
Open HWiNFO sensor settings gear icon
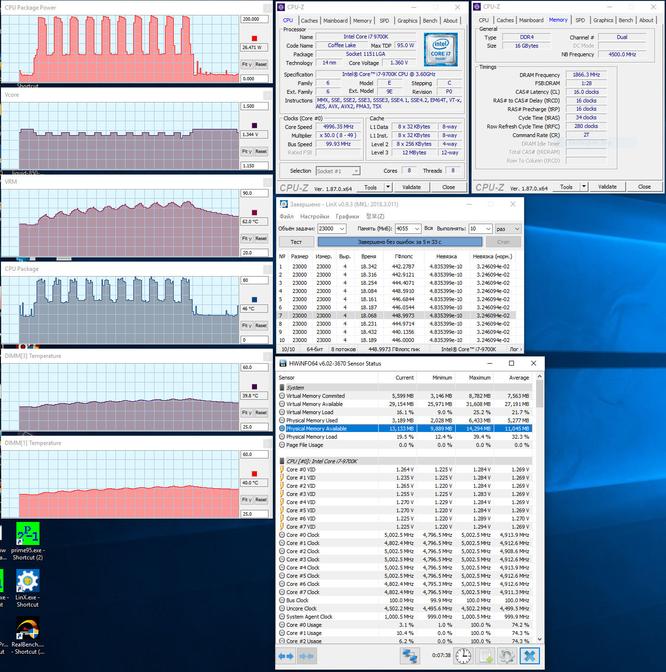pos(507,656)
